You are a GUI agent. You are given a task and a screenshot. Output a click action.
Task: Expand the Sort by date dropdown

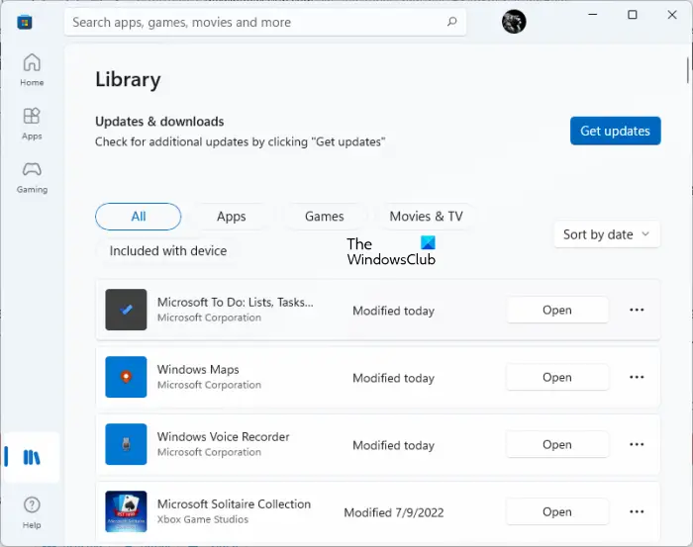(607, 234)
